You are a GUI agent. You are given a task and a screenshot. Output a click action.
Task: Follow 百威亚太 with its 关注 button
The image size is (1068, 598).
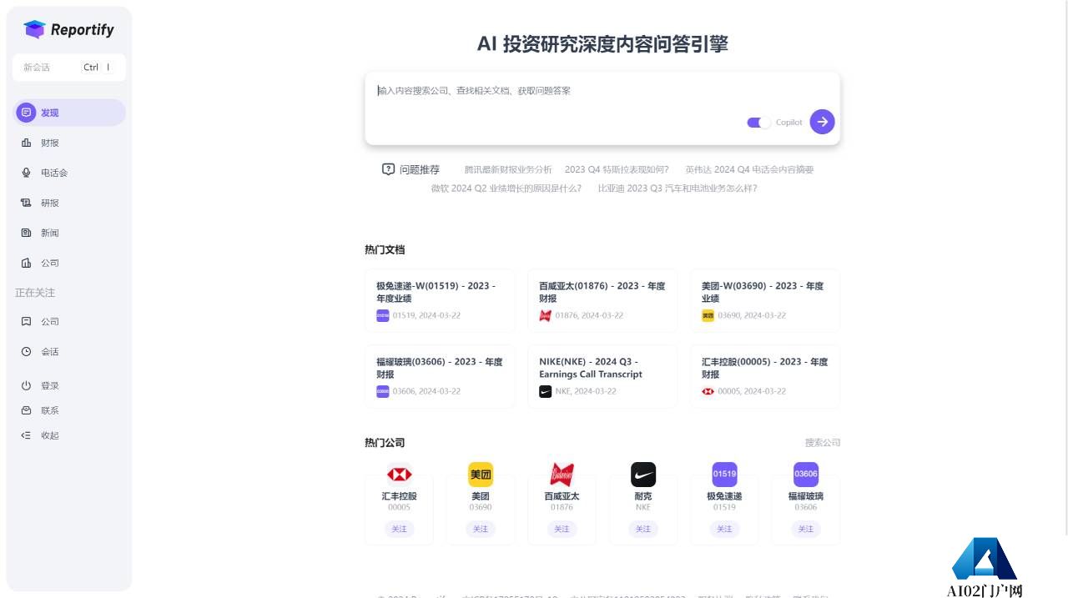coord(562,529)
